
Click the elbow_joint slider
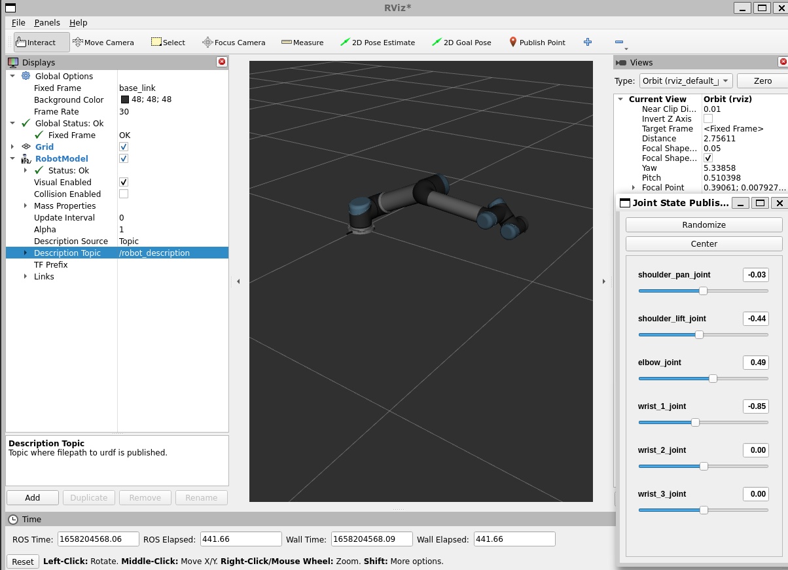pos(704,378)
